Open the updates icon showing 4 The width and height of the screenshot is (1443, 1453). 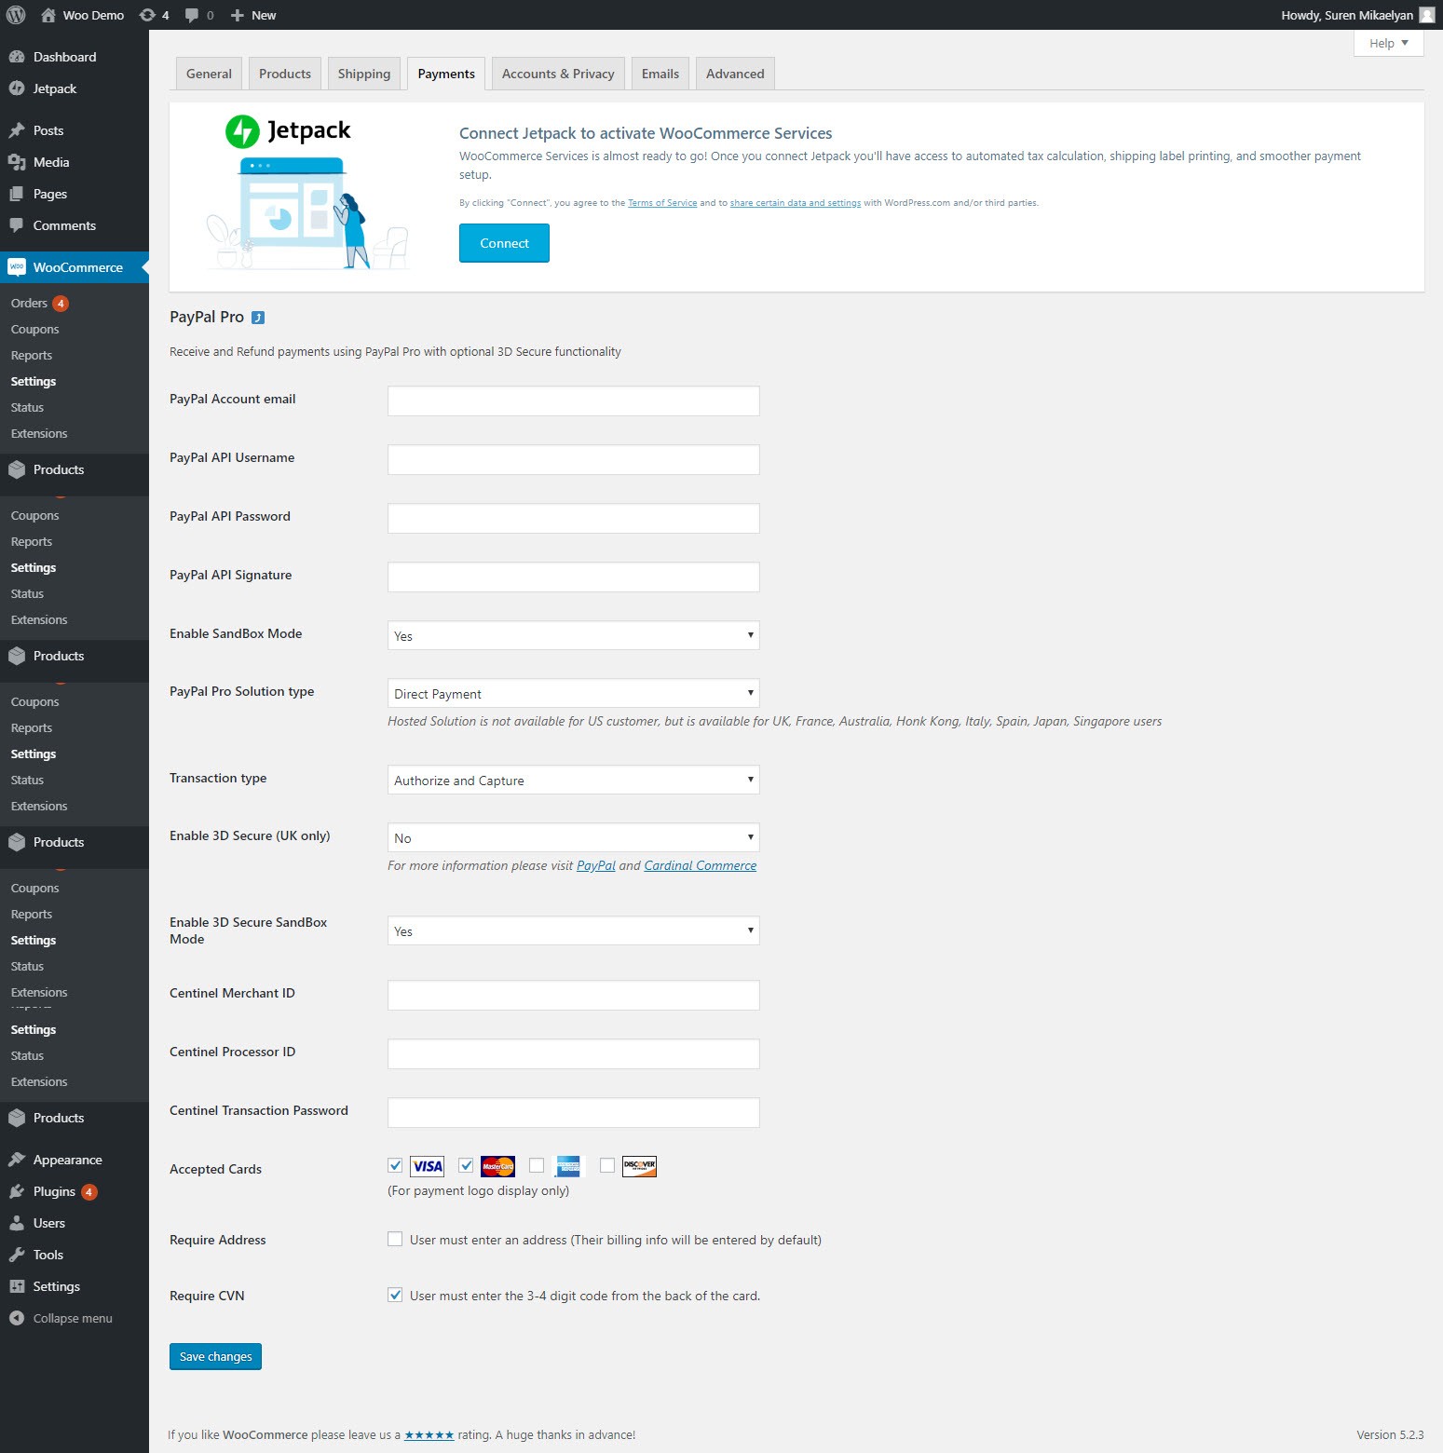[x=147, y=15]
